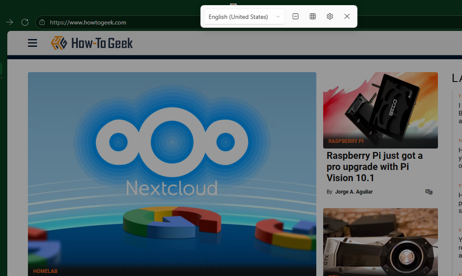Open the hamburger menu on How-To Geek
The image size is (462, 276).
pyautogui.click(x=32, y=43)
